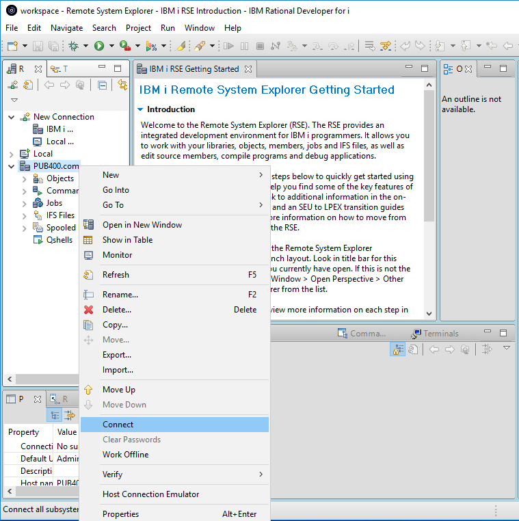Click the Run with toolbox icon
This screenshot has height=521, width=519.
point(125,46)
